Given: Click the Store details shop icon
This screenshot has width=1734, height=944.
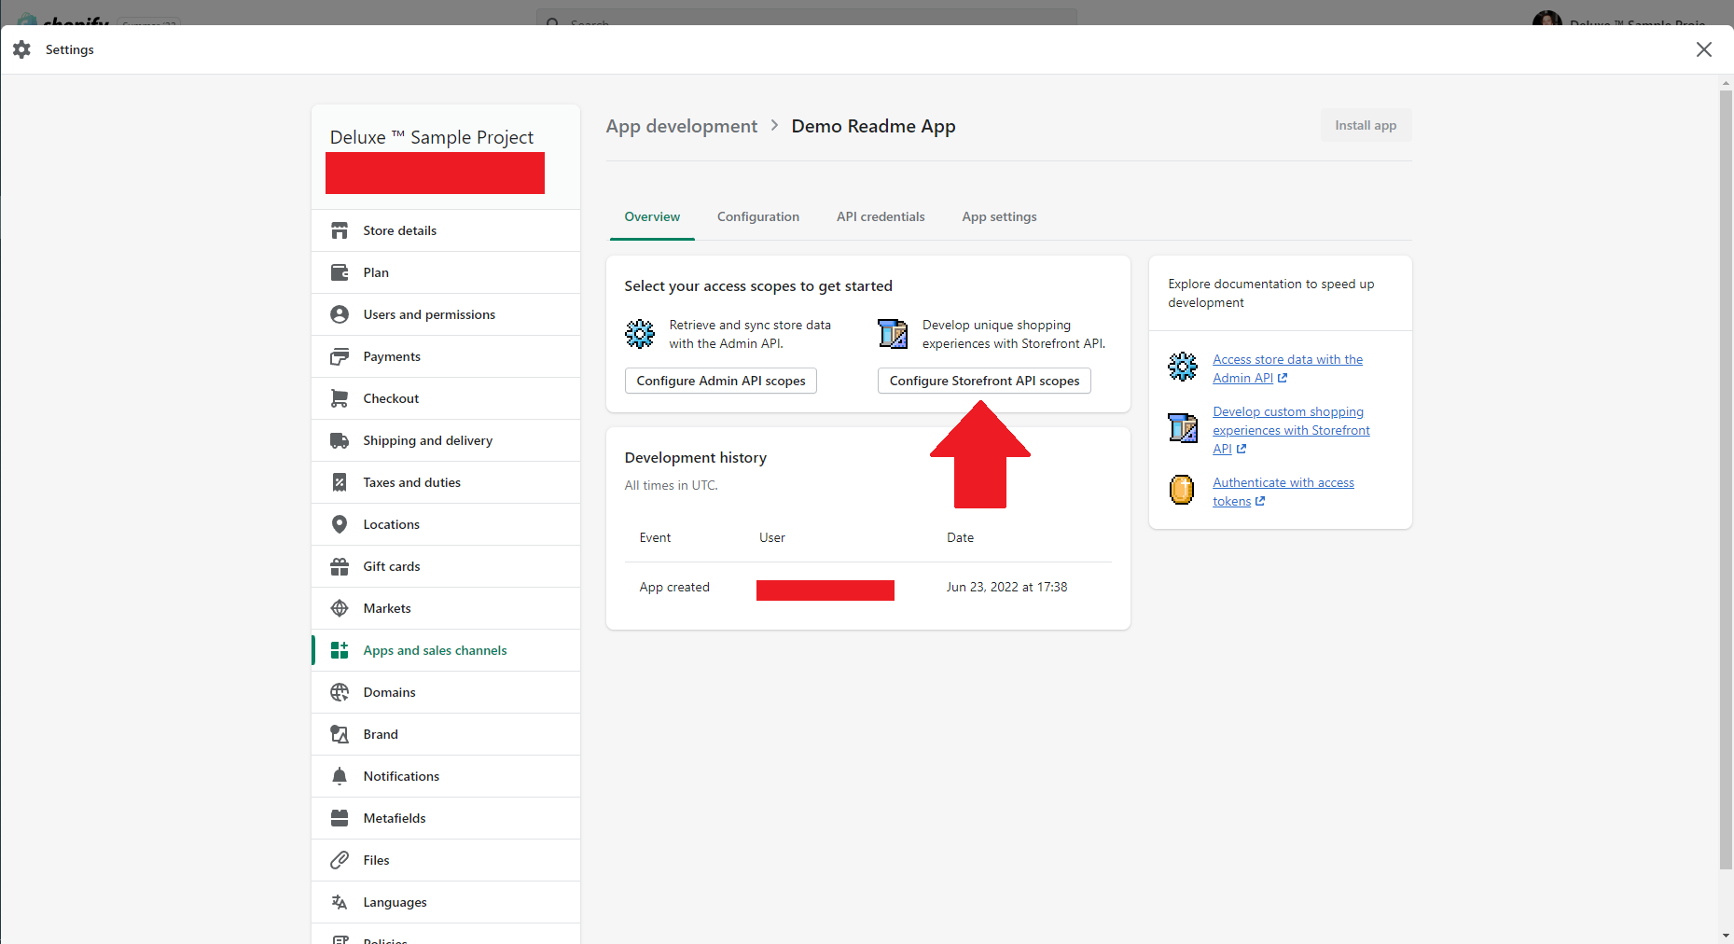Looking at the screenshot, I should [340, 230].
